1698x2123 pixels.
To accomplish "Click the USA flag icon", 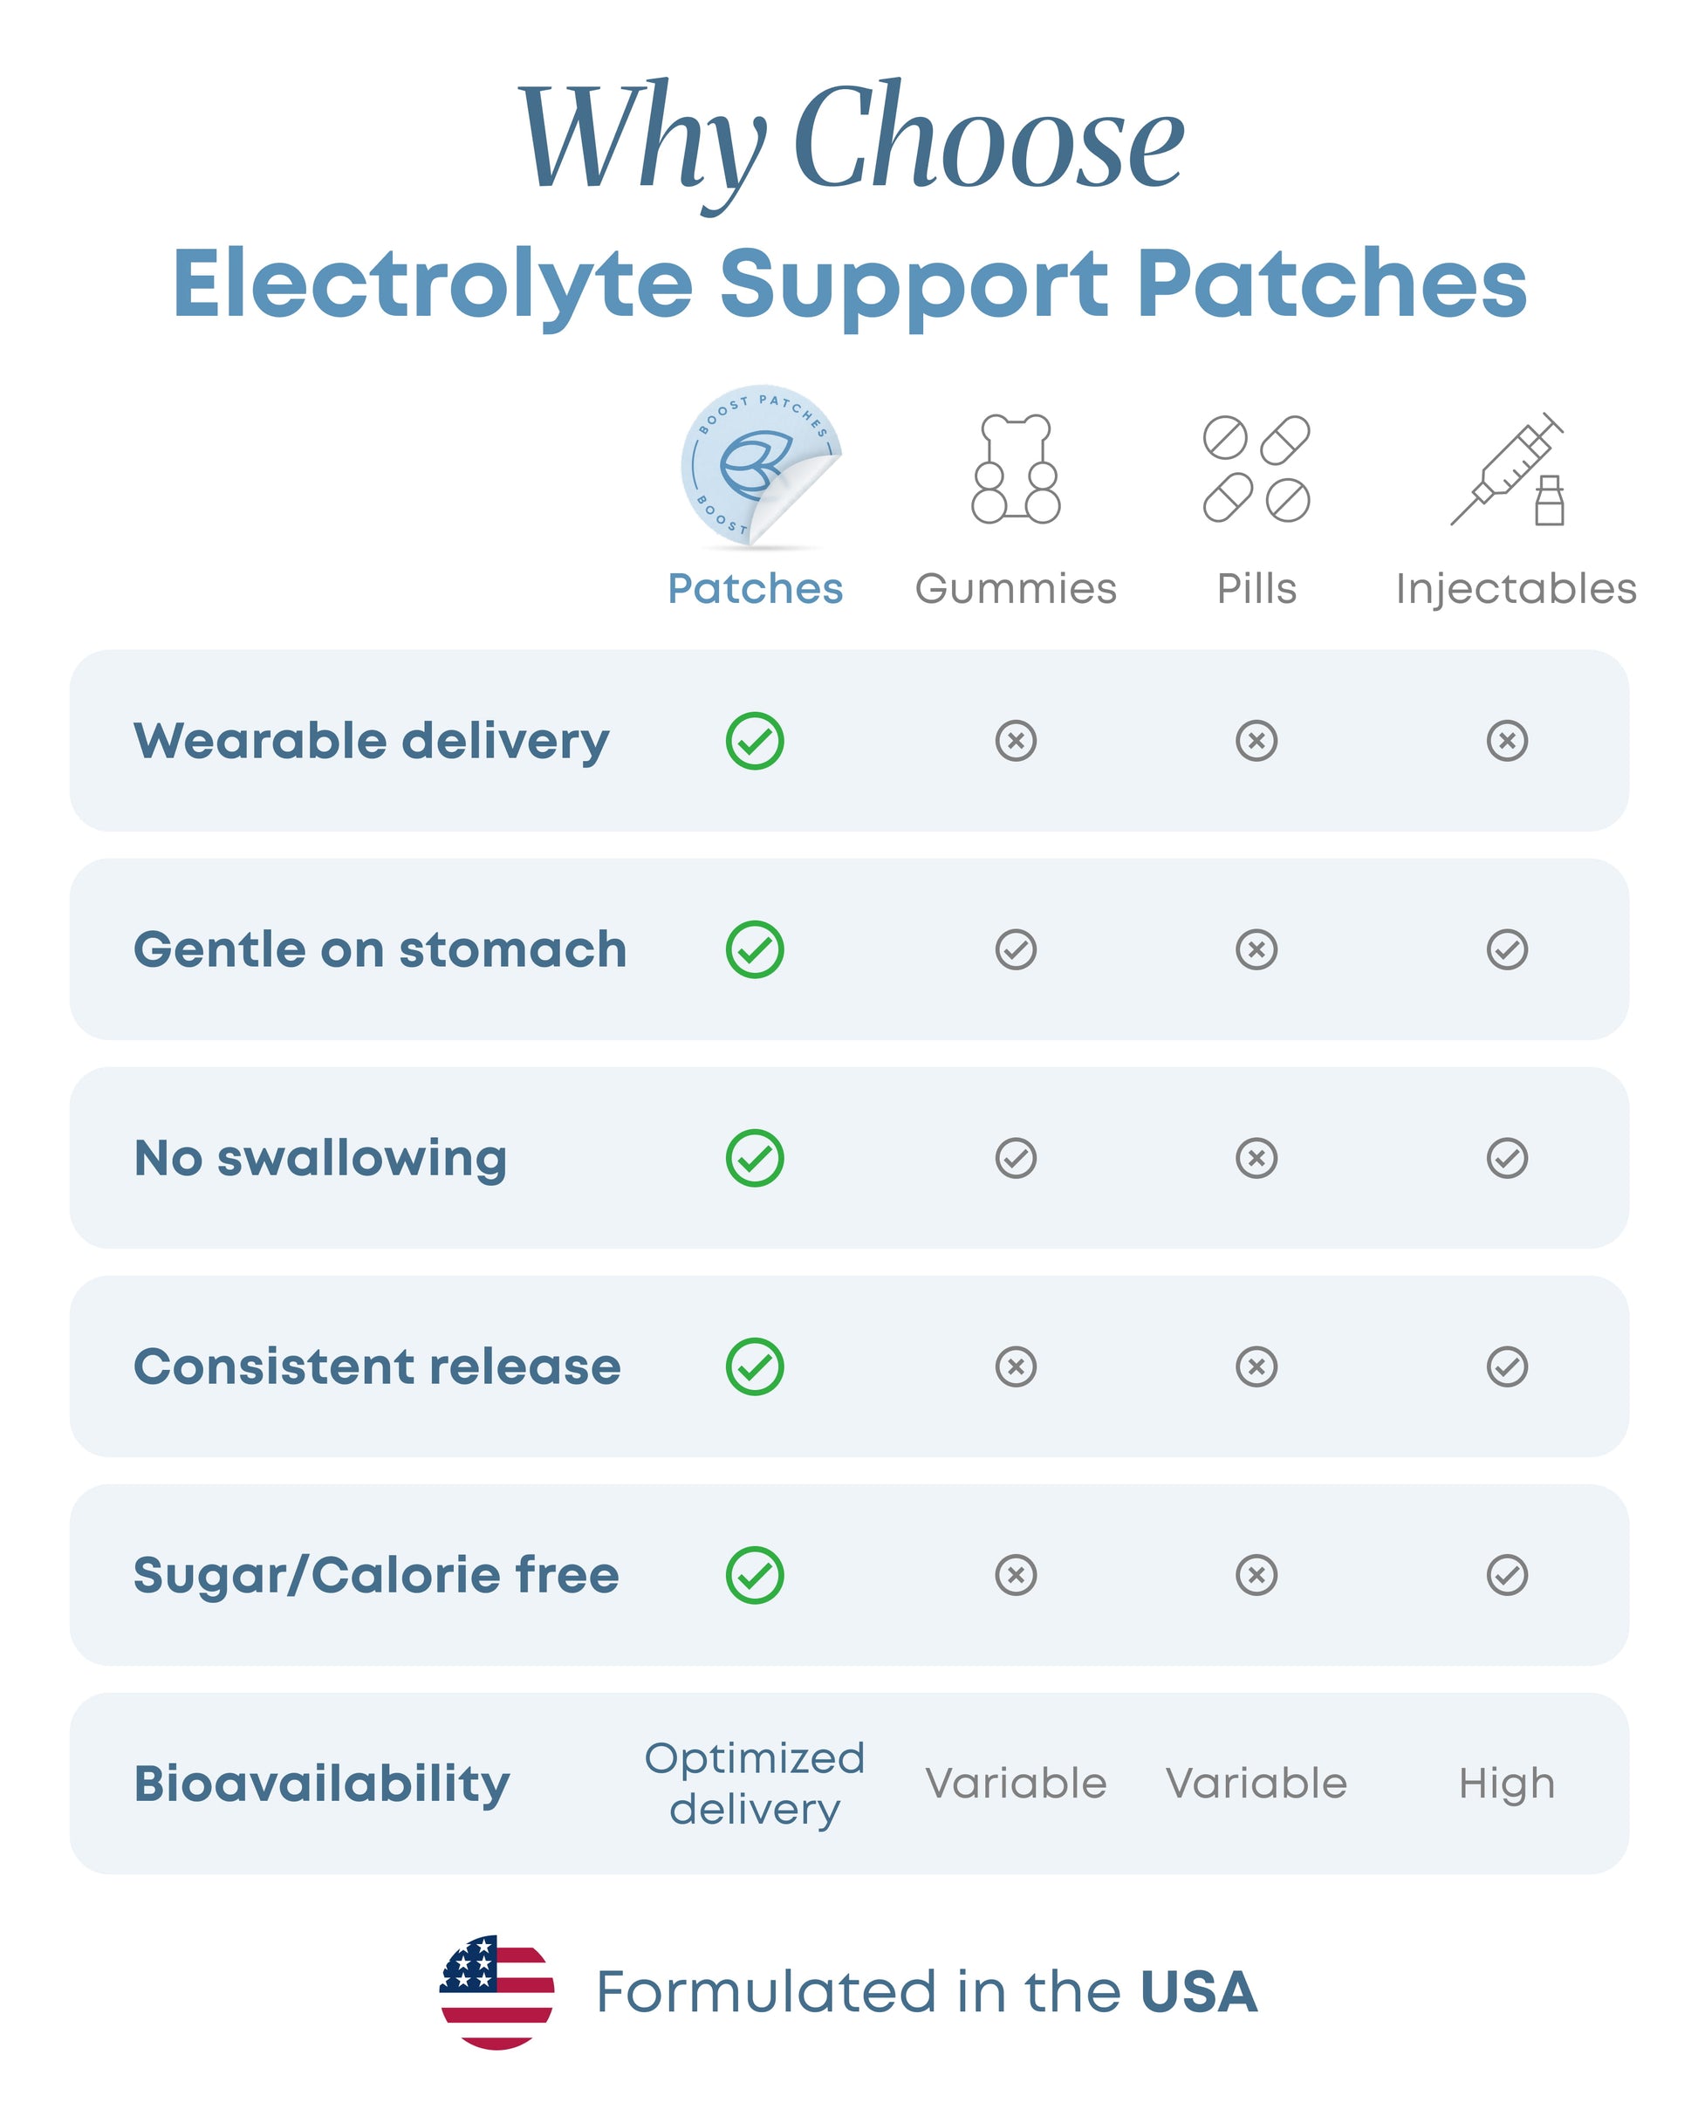I will pyautogui.click(x=496, y=1991).
